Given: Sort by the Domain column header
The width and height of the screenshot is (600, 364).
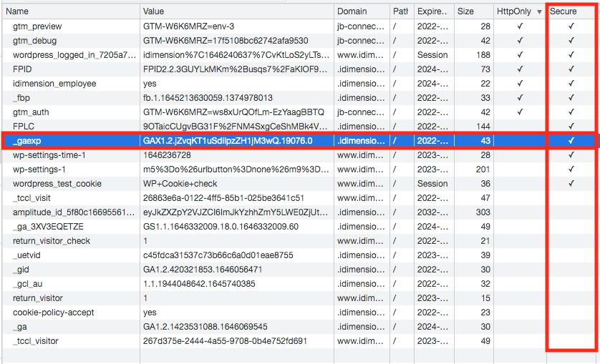Looking at the screenshot, I should [x=362, y=11].
